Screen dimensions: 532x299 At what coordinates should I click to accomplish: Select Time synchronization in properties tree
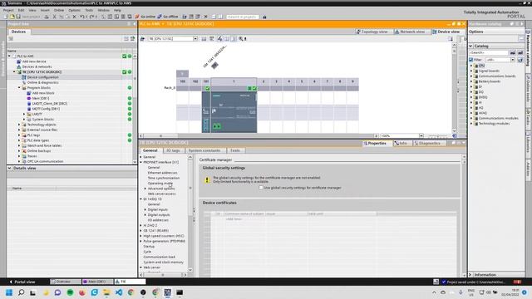pos(164,178)
